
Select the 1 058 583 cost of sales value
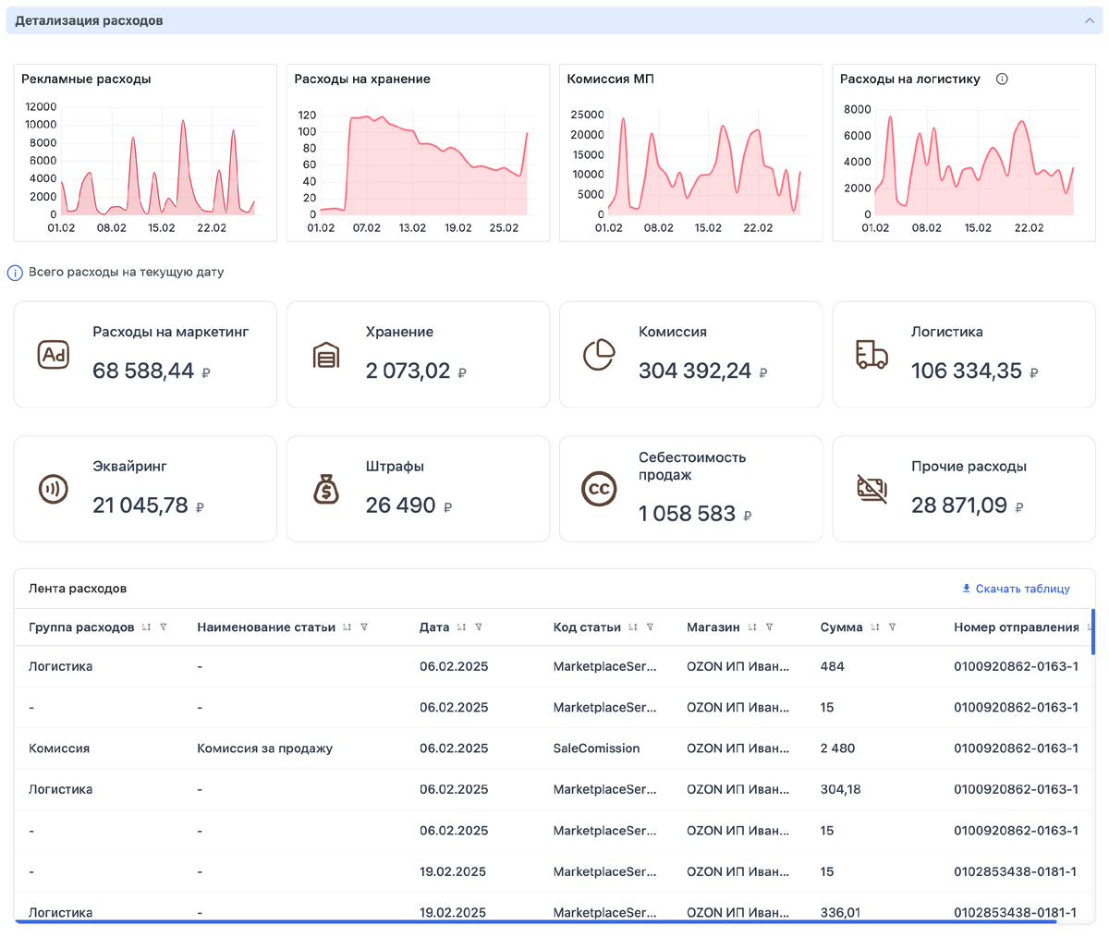687,514
